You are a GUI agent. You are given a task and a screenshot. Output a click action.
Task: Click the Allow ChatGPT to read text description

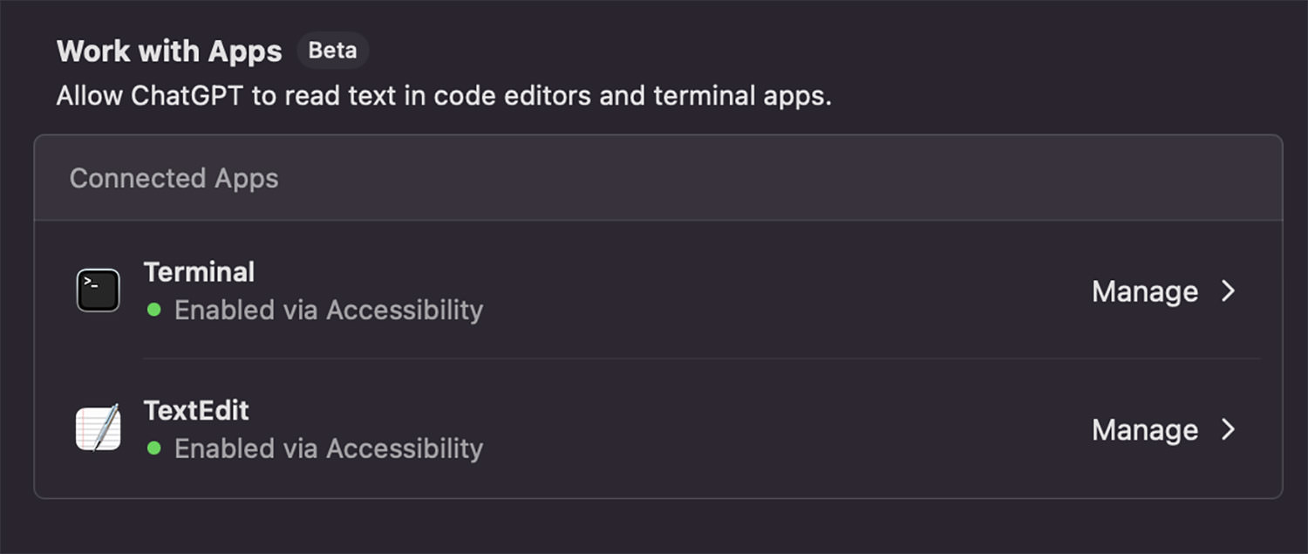[444, 95]
